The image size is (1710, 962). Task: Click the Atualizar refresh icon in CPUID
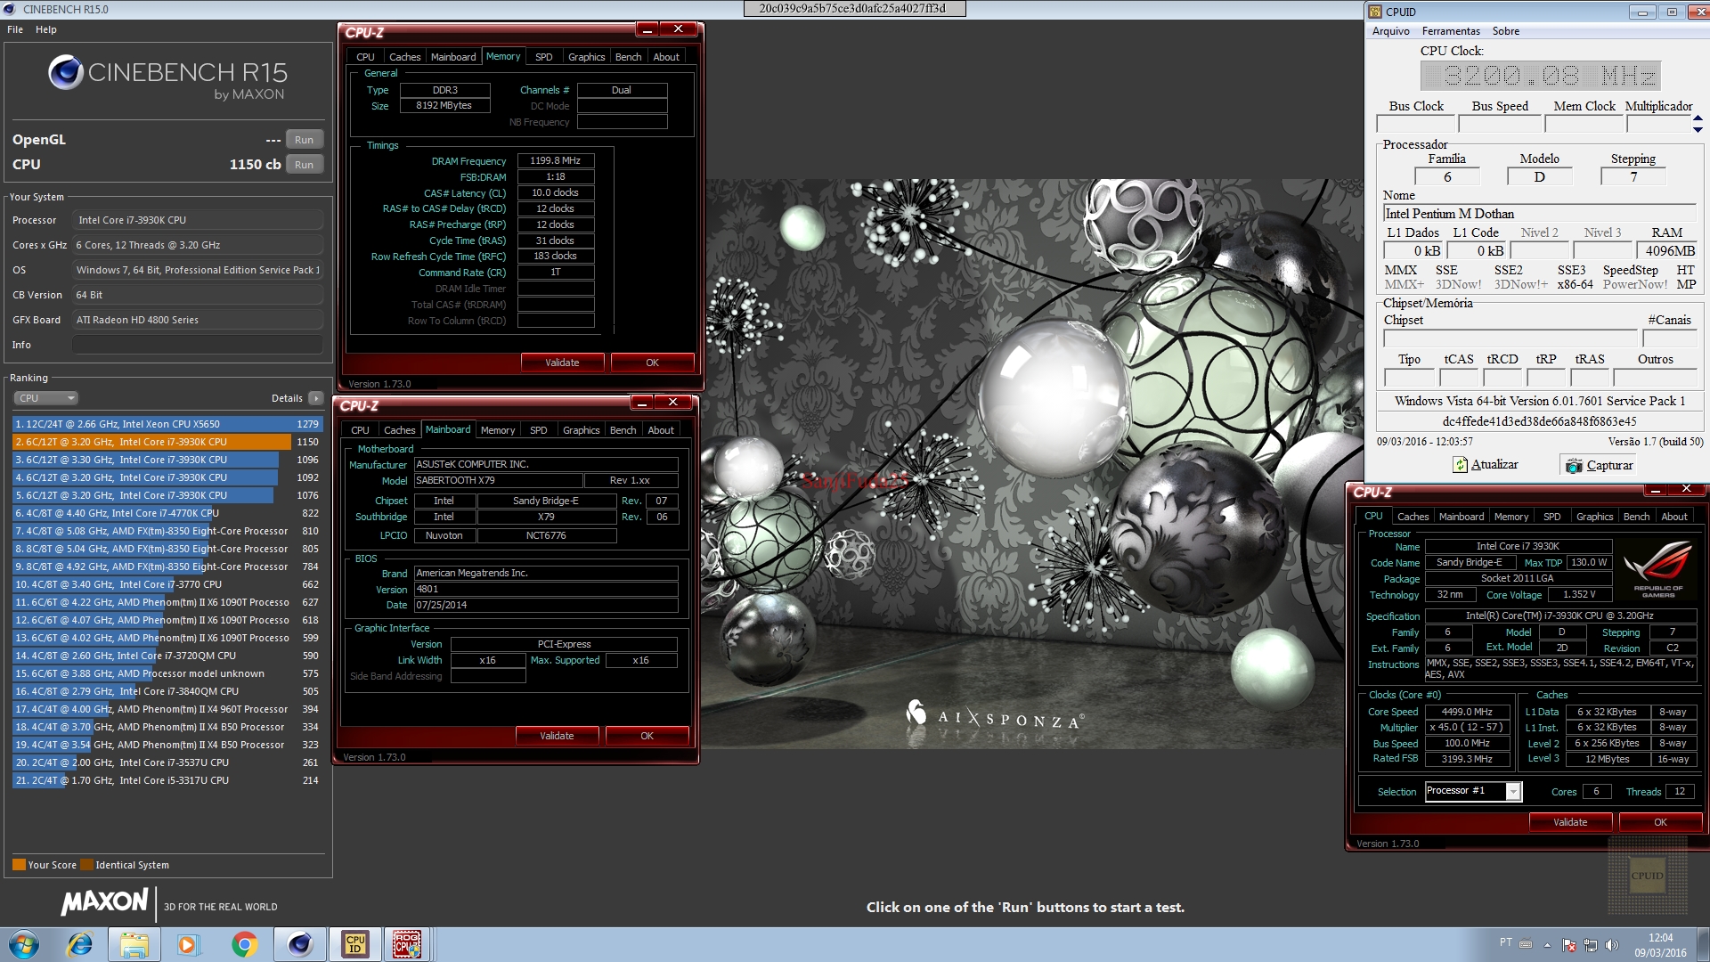1461,465
